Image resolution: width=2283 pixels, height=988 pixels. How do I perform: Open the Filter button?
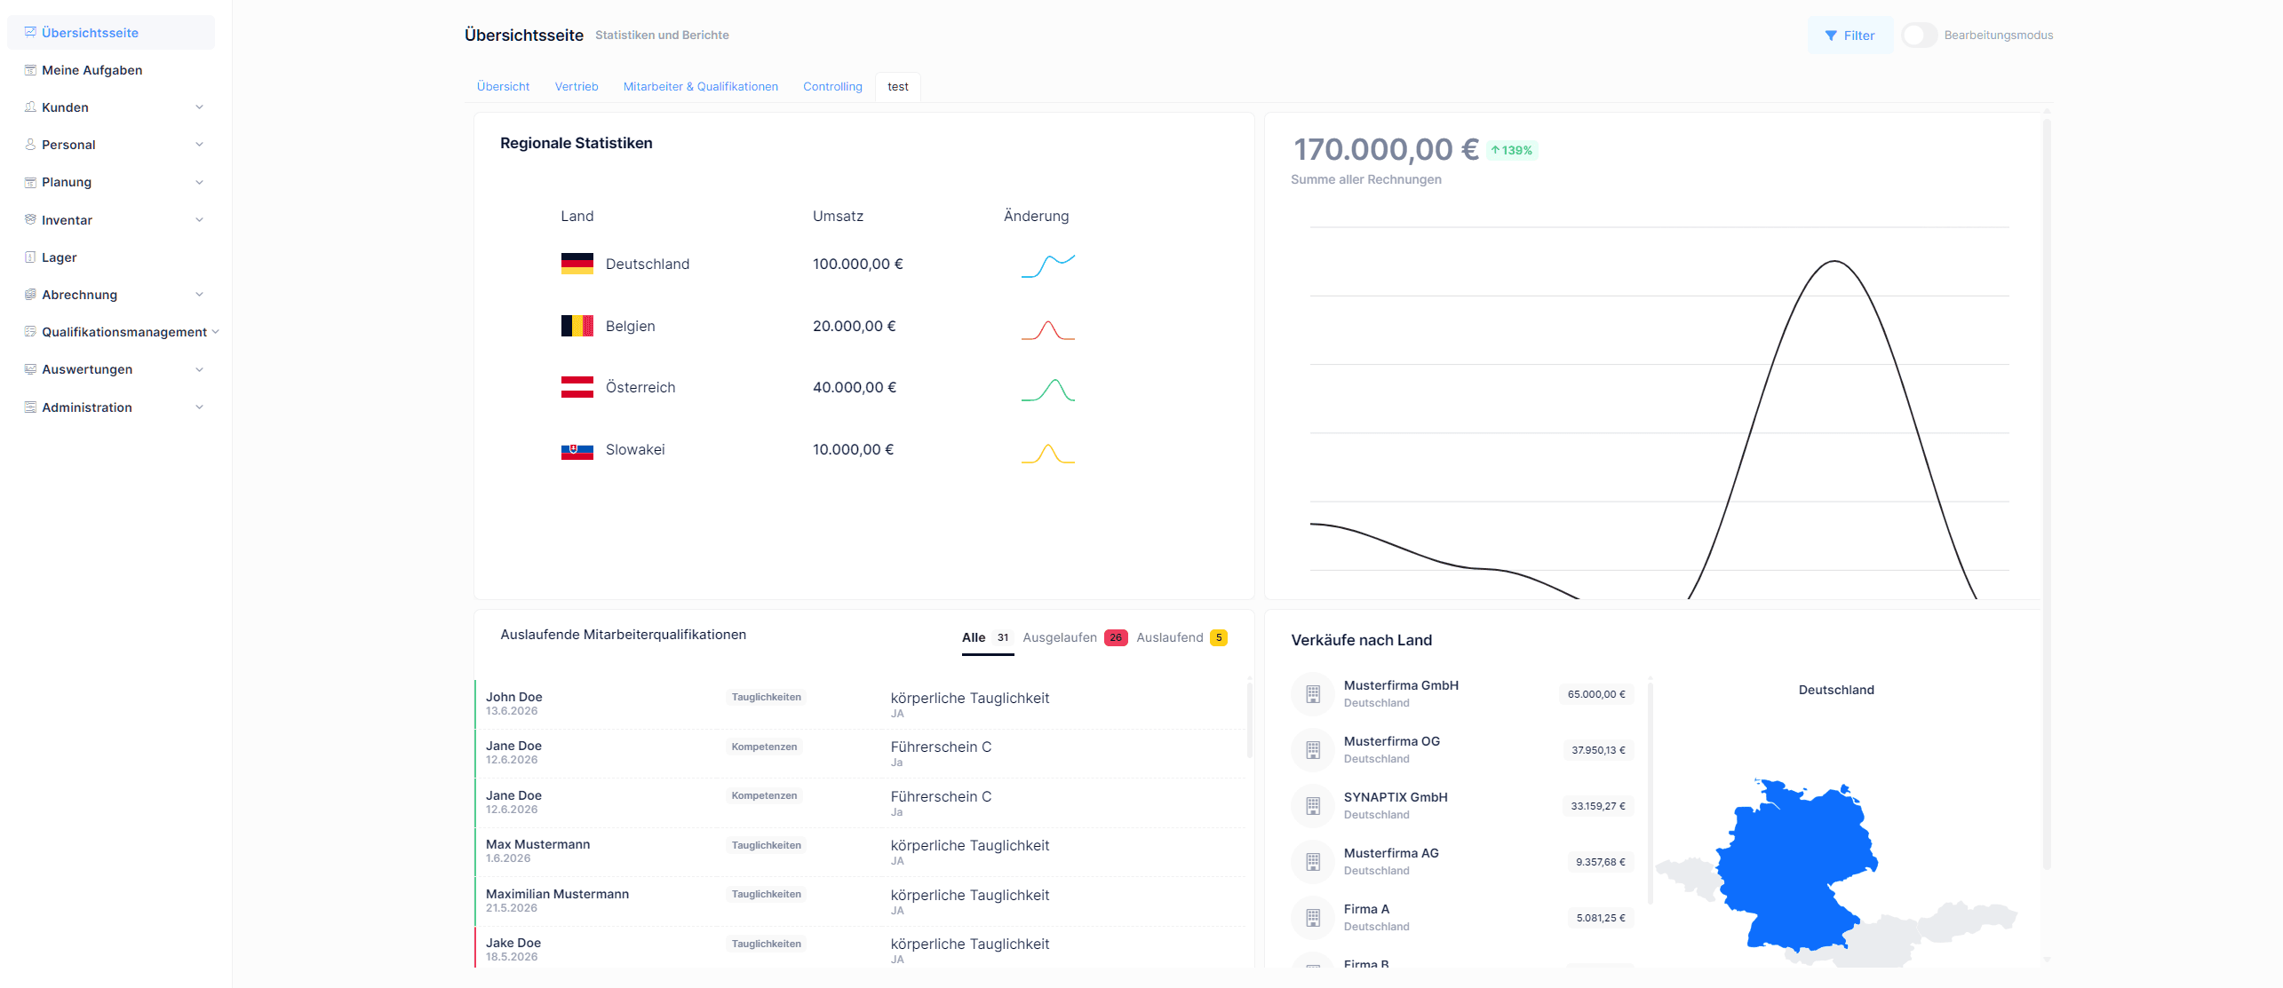pyautogui.click(x=1849, y=35)
